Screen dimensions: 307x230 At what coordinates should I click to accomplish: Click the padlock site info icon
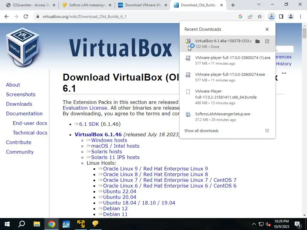coord(38,17)
